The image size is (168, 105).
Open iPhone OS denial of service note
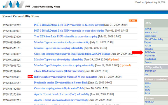click(x=59, y=71)
